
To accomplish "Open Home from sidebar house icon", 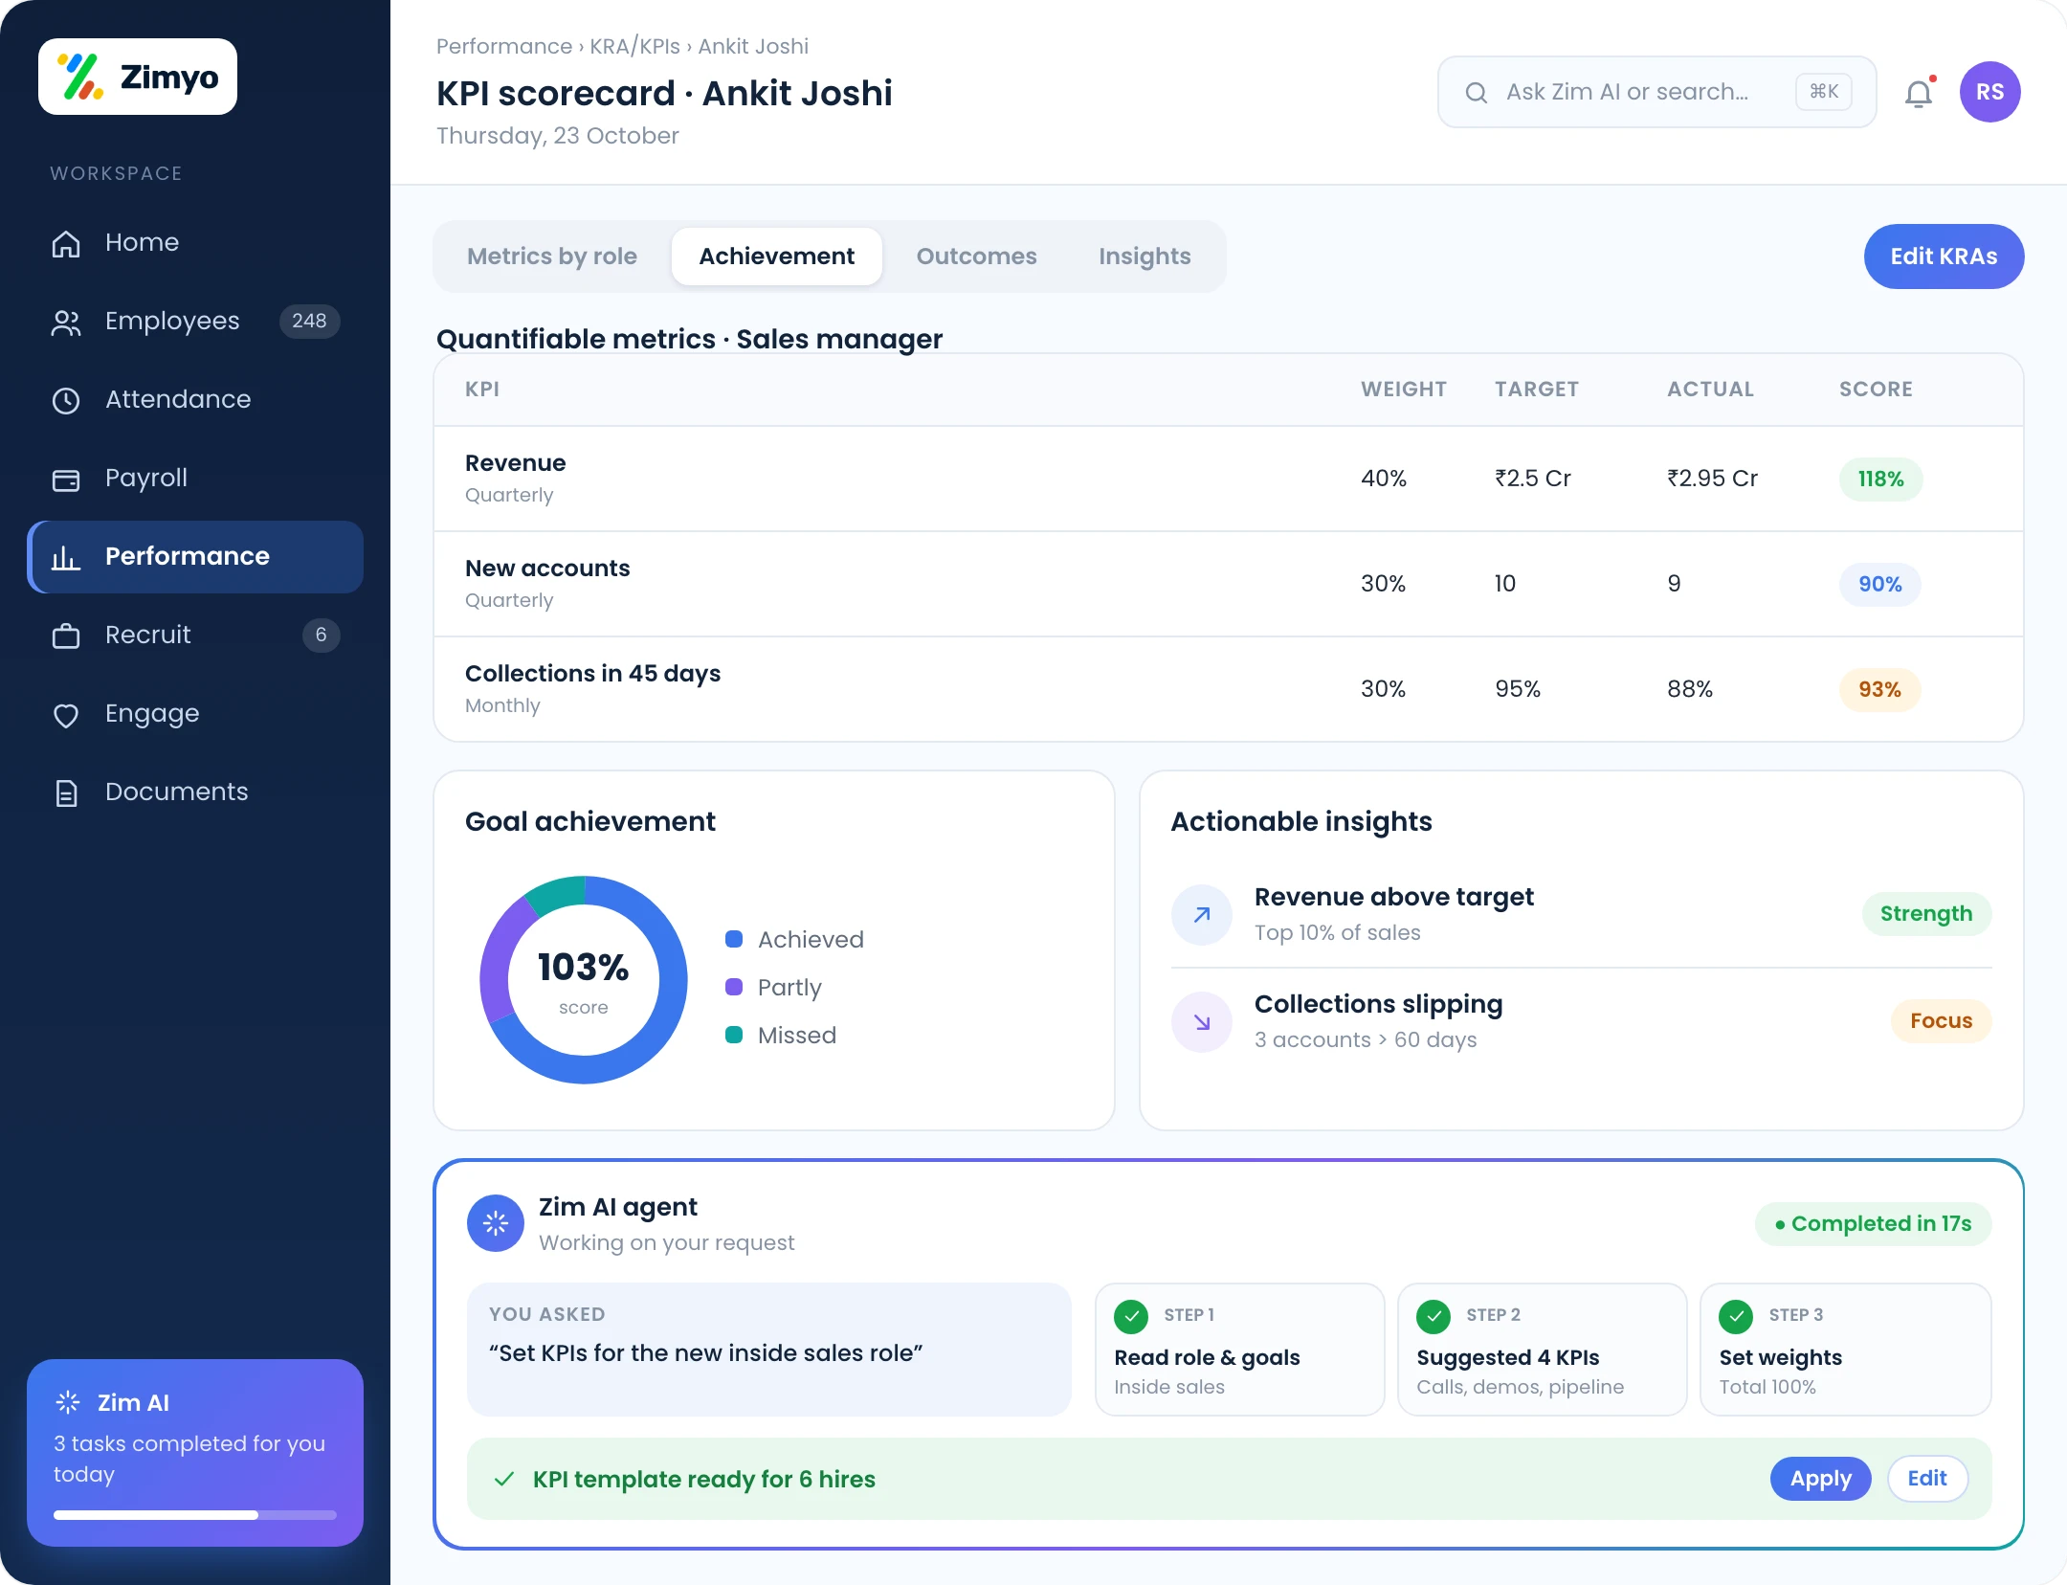I will point(66,243).
